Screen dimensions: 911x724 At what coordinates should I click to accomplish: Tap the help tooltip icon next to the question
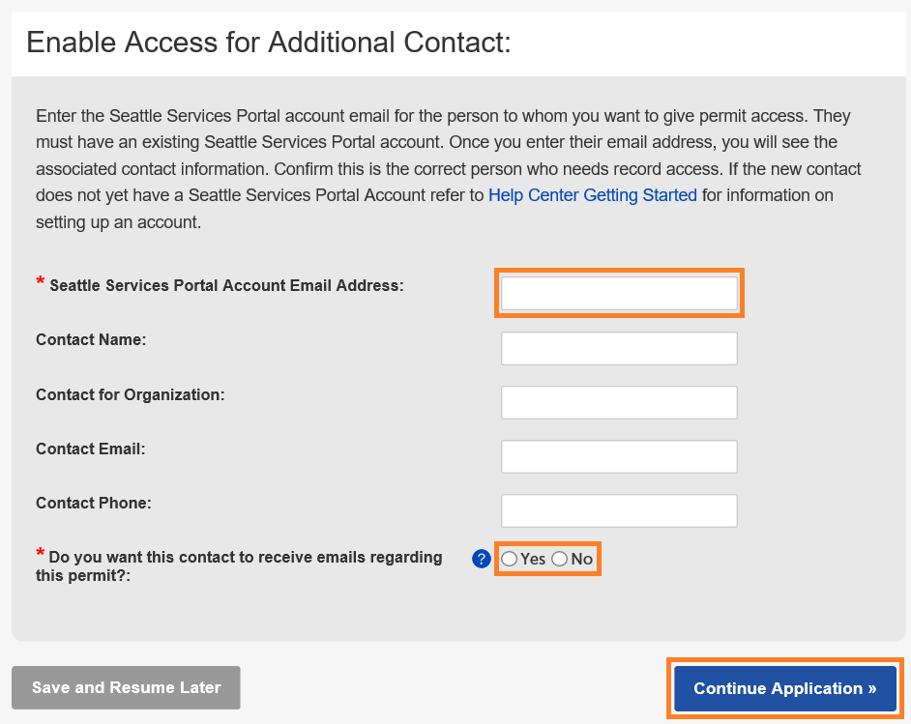pyautogui.click(x=481, y=559)
